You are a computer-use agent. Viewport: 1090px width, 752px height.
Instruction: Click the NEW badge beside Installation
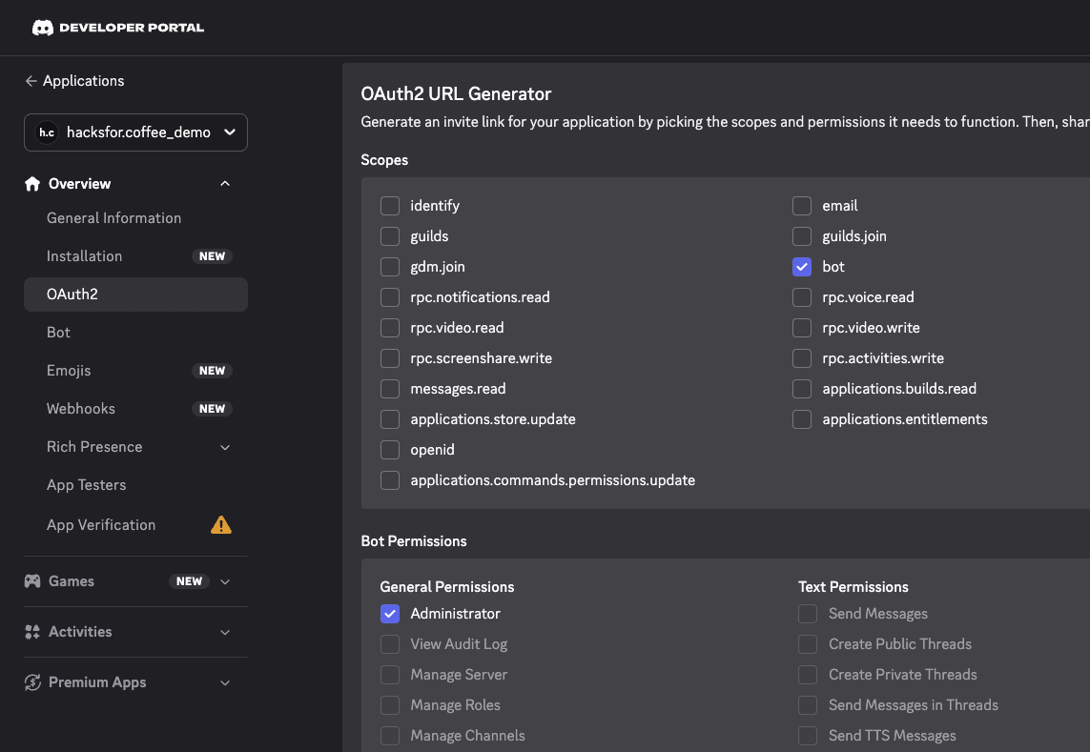pos(212,256)
